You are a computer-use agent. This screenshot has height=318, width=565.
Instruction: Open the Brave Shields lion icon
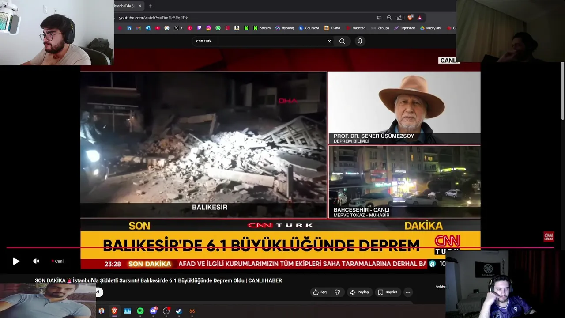(x=410, y=18)
